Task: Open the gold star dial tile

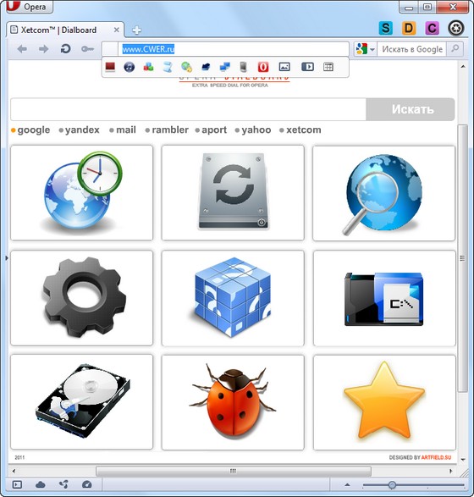Action: coord(384,402)
